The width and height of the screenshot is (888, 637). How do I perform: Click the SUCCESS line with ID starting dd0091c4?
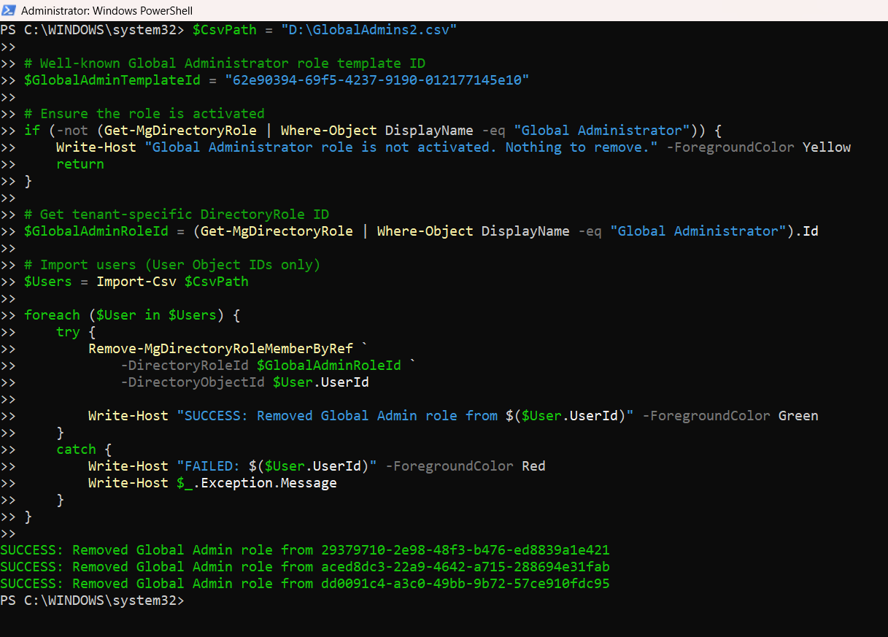pyautogui.click(x=304, y=584)
